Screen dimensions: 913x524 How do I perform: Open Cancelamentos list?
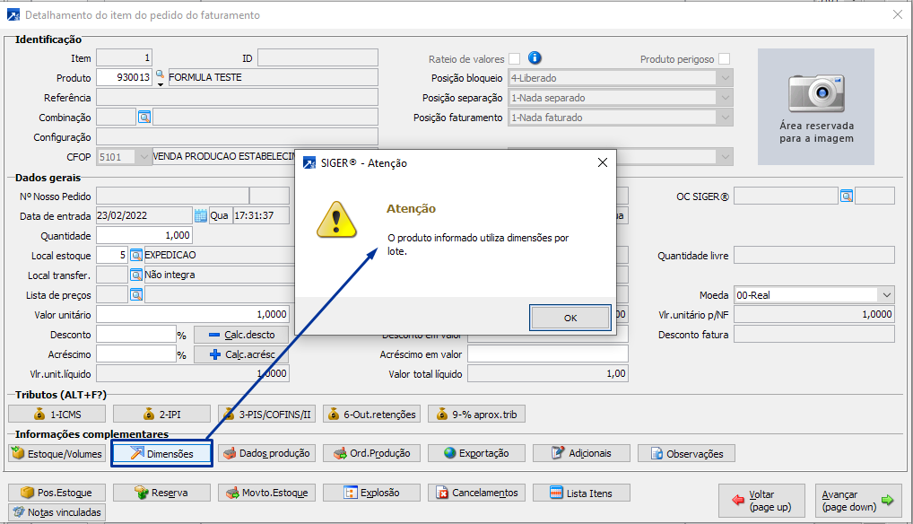tap(476, 493)
